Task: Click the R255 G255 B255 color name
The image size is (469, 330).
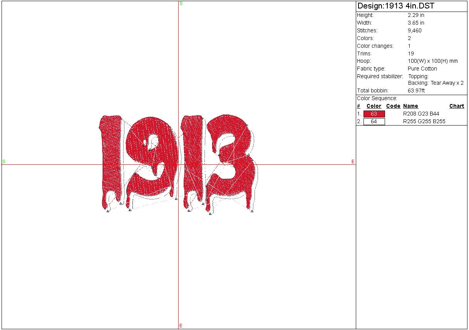Action: click(424, 122)
